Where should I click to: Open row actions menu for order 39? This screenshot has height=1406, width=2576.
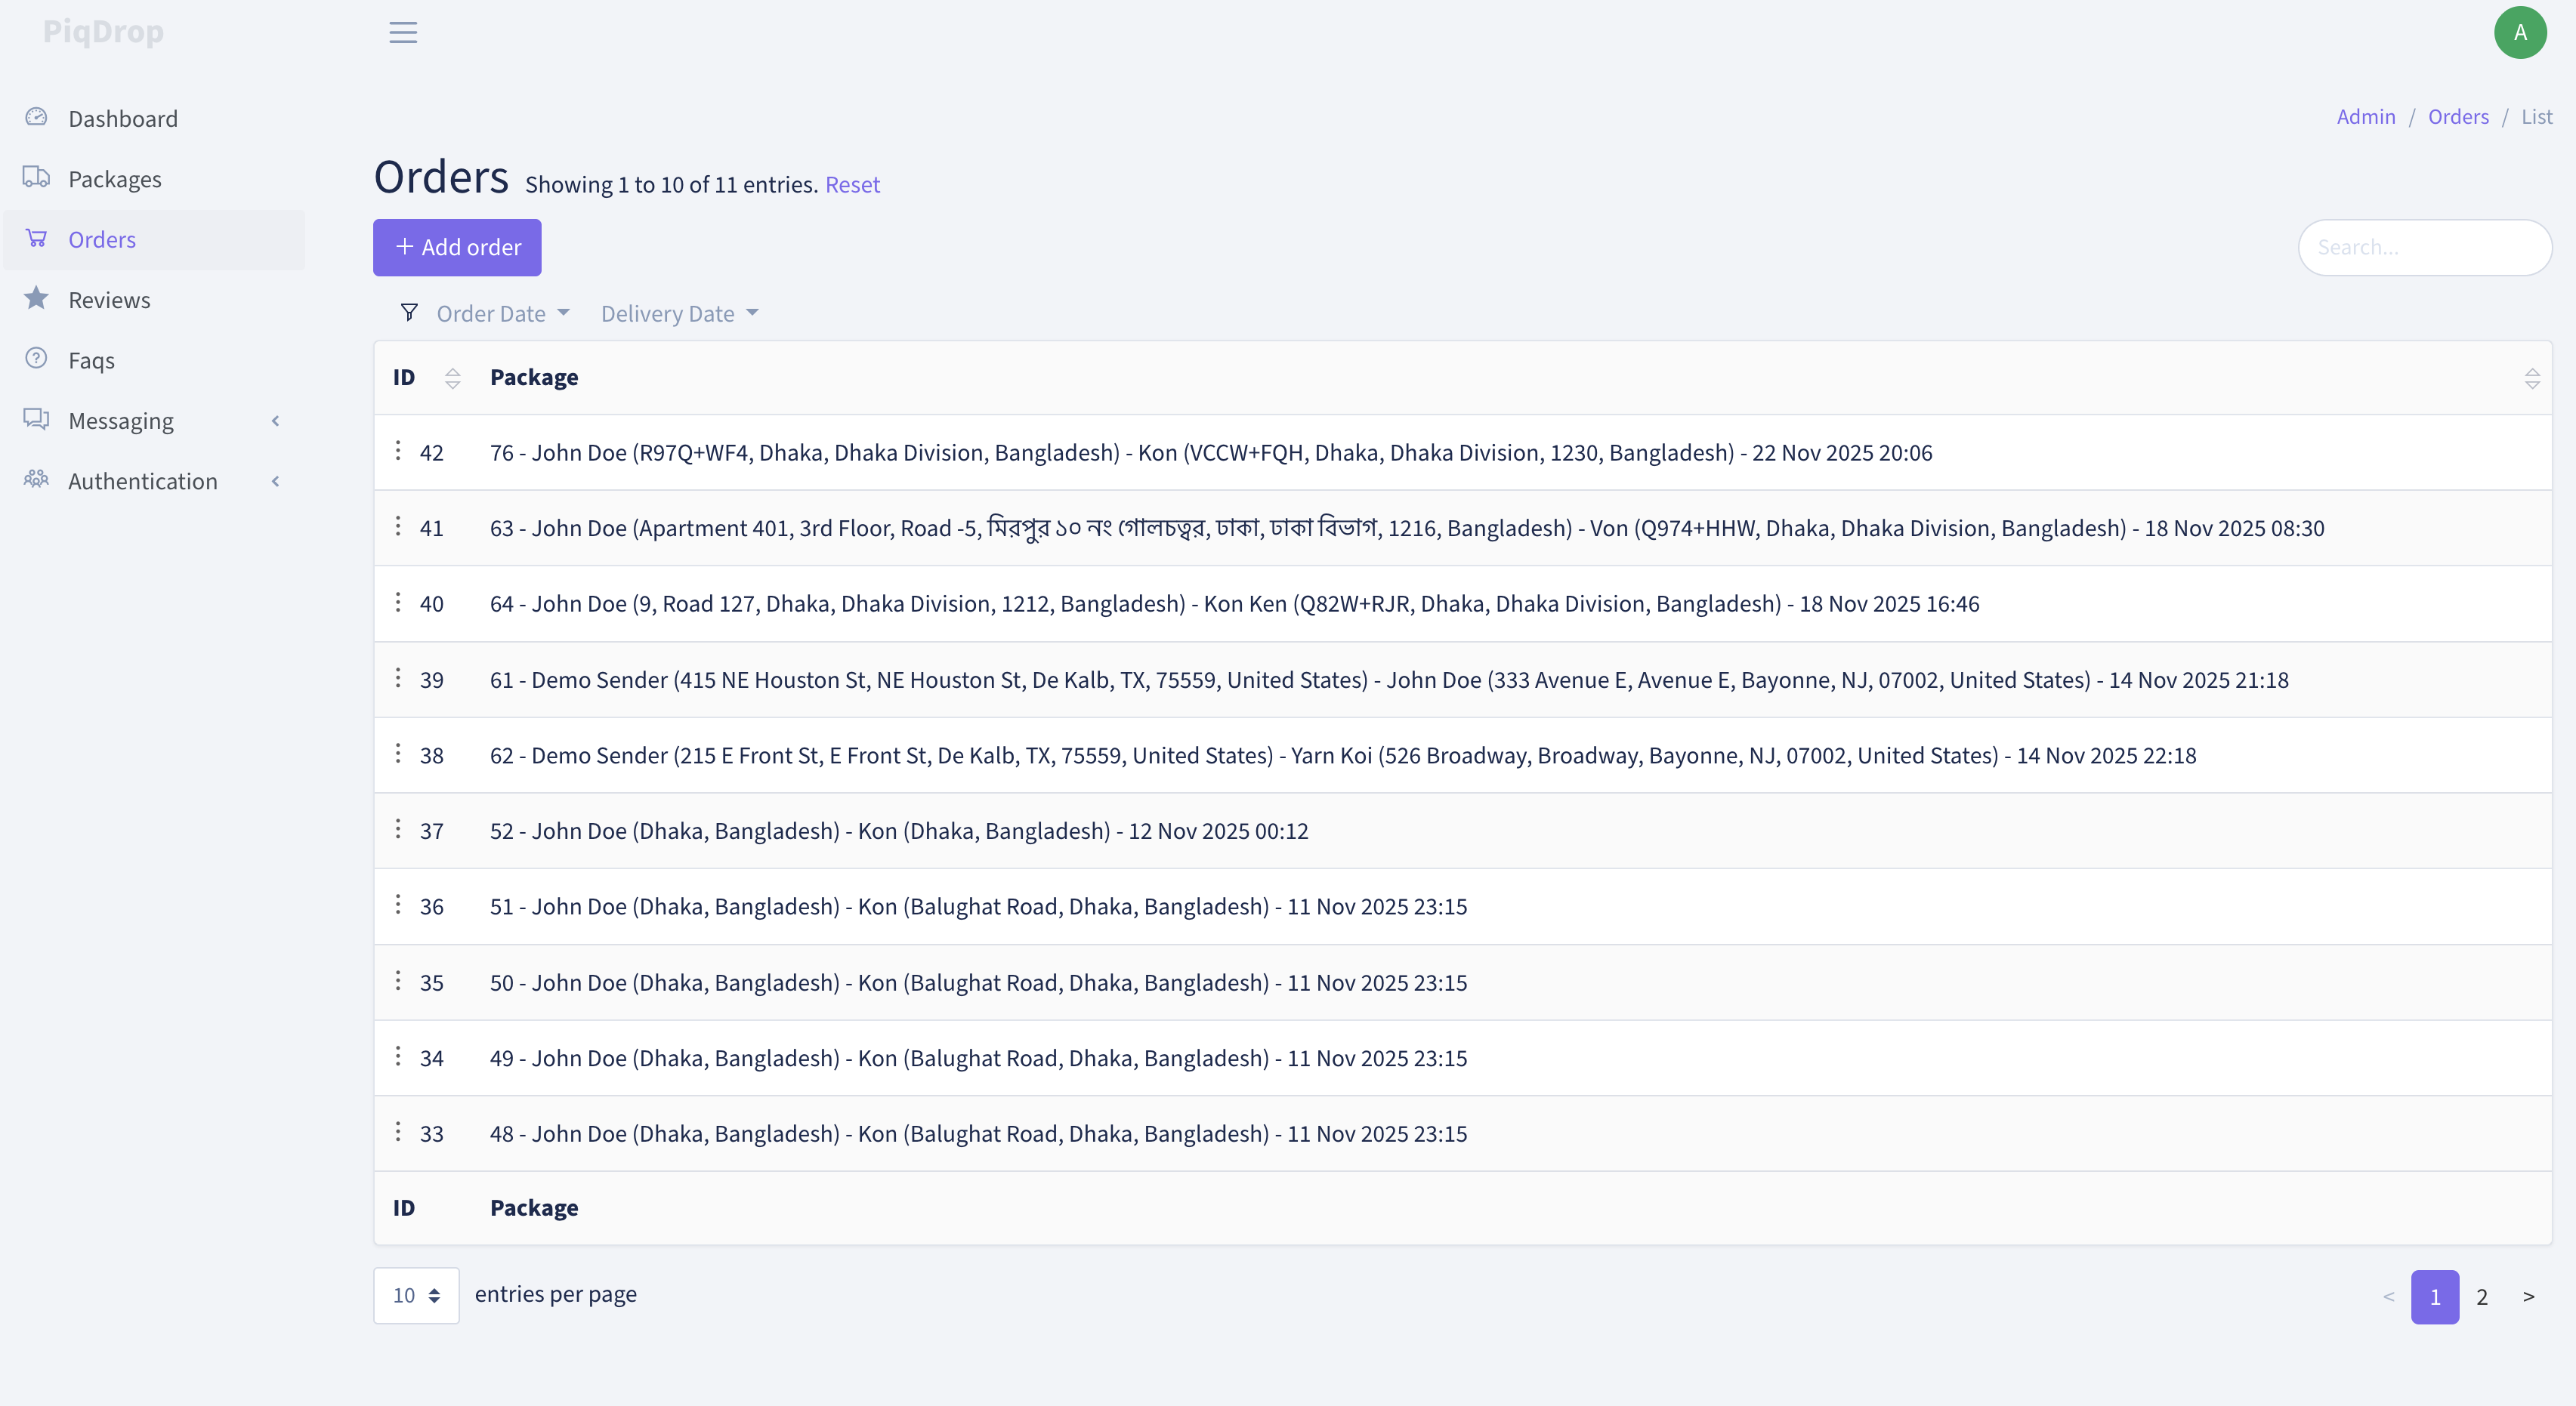(x=398, y=679)
